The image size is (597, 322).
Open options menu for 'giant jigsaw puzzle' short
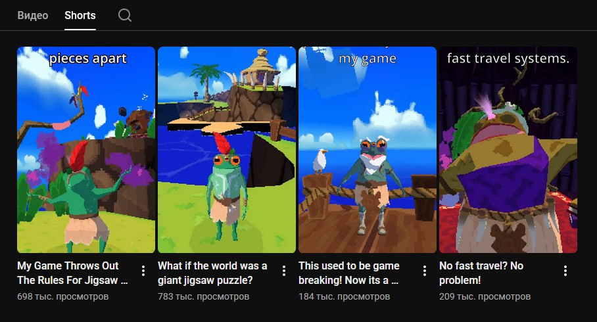click(x=284, y=271)
